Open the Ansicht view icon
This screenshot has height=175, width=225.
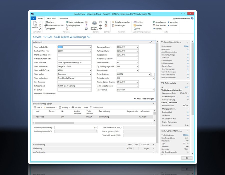[x=35, y=23]
